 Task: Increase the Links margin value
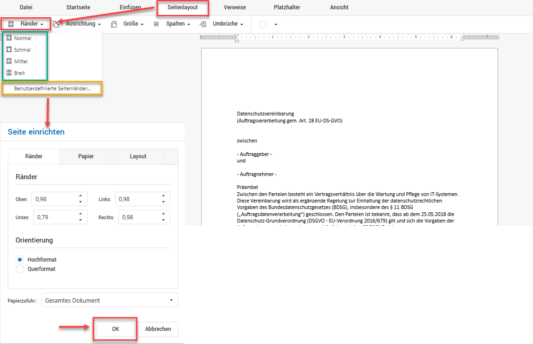pyautogui.click(x=164, y=196)
